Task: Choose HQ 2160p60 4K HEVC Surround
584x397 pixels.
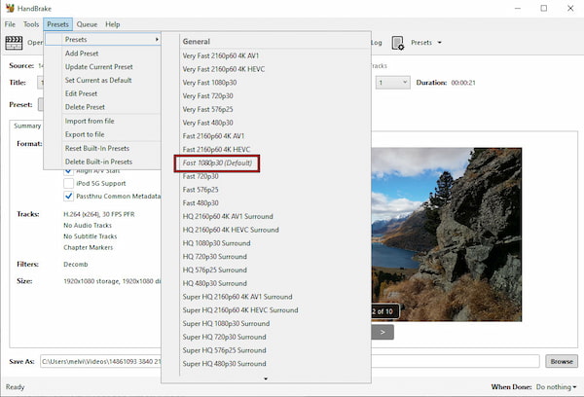Action: click(231, 231)
